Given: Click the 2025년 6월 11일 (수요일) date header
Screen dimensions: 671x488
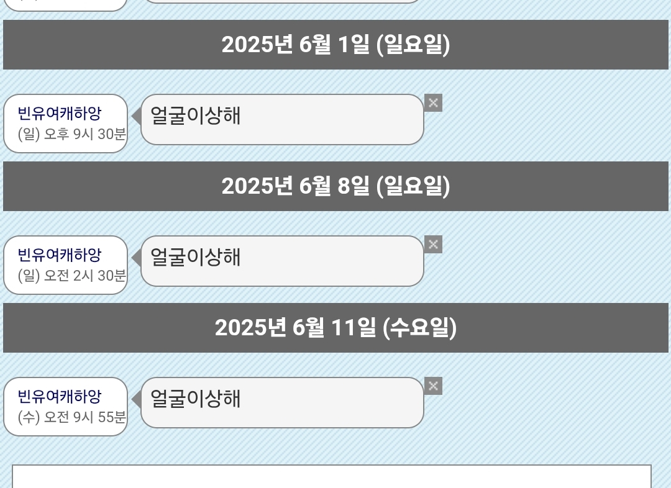Looking at the screenshot, I should pyautogui.click(x=335, y=328).
